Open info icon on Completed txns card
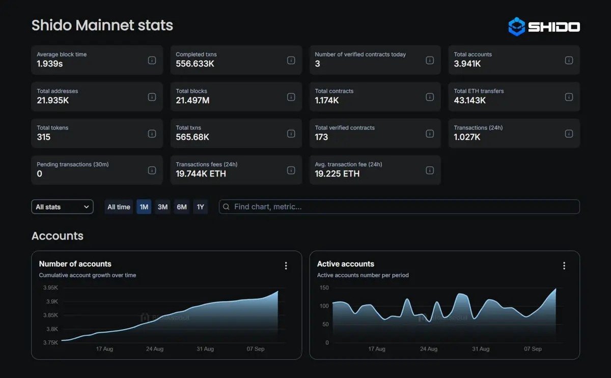Screen dimensions: 611x378 [x=291, y=60]
